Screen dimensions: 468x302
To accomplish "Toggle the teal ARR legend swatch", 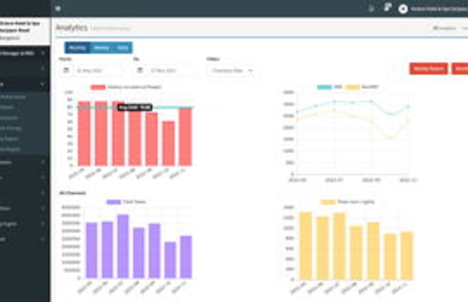I will [x=324, y=87].
